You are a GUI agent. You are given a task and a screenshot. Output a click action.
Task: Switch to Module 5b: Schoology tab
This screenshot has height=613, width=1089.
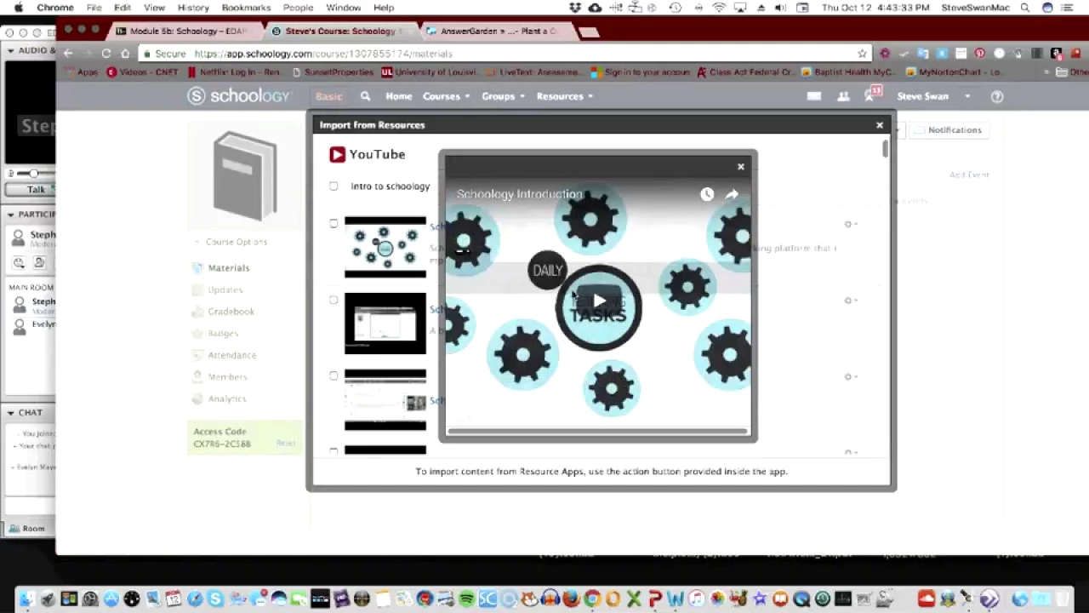point(182,32)
